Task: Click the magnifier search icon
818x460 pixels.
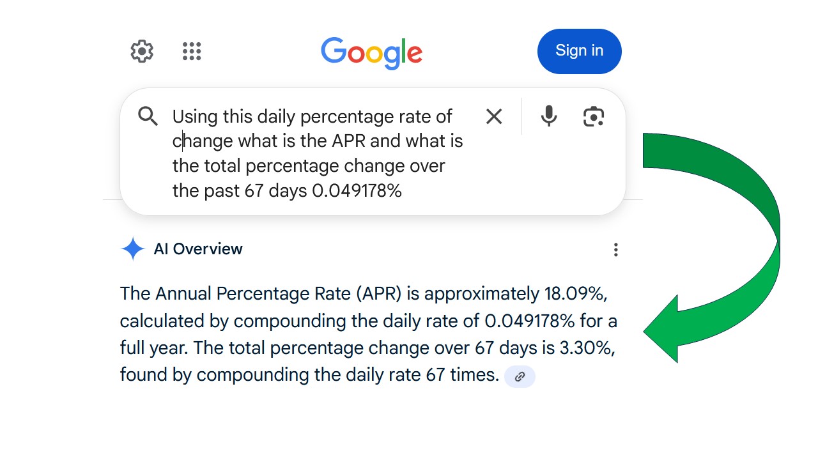Action: (x=148, y=116)
